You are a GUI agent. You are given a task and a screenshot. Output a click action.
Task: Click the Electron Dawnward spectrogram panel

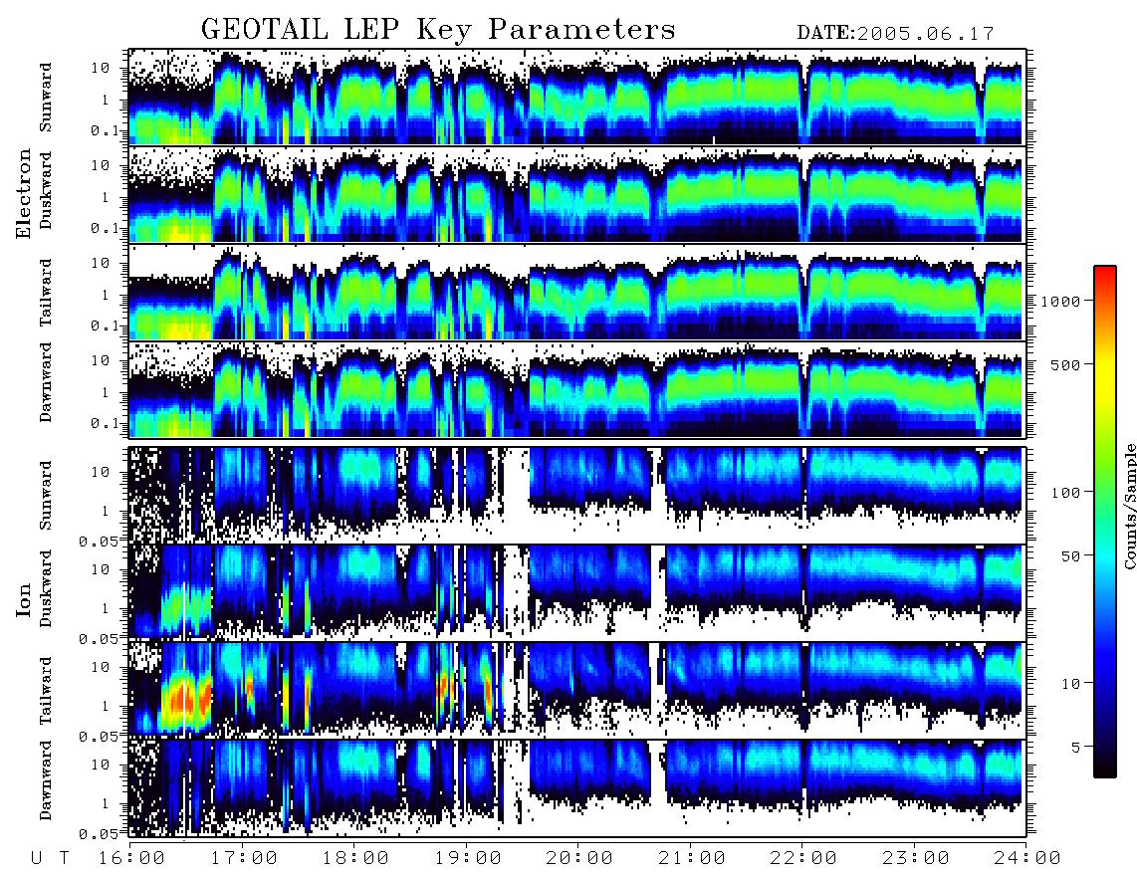click(x=577, y=388)
